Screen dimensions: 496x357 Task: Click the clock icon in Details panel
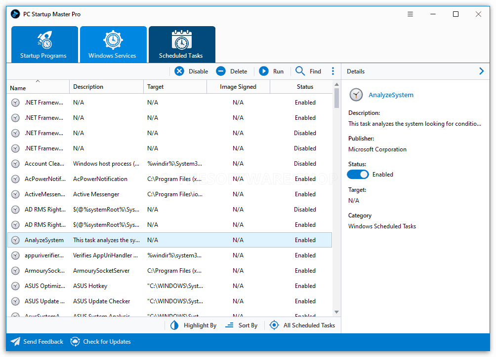tap(356, 95)
